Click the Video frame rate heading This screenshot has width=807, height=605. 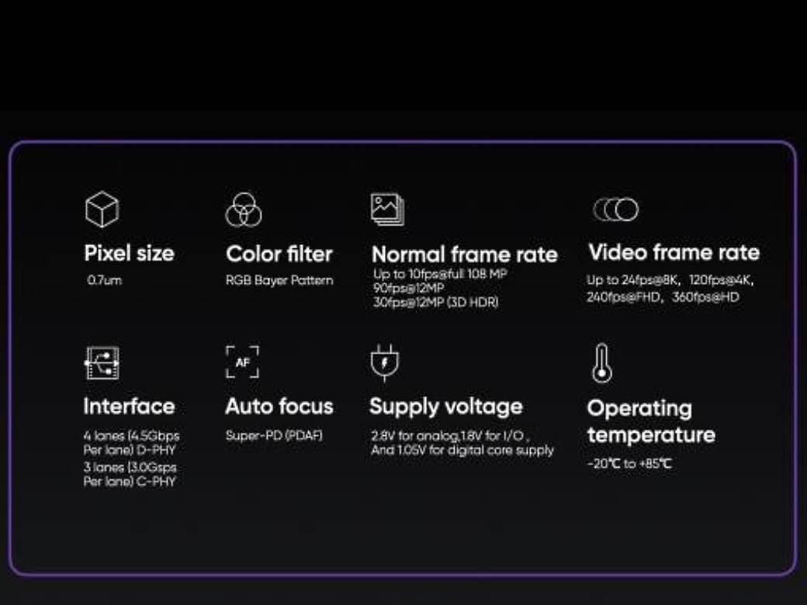point(674,252)
